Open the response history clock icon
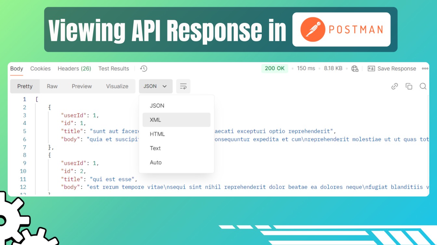This screenshot has width=437, height=245. point(144,68)
